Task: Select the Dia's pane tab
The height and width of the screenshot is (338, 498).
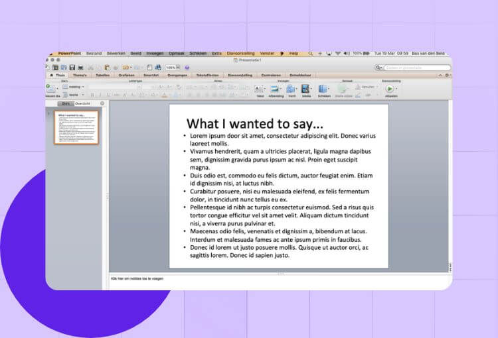Action: click(66, 103)
